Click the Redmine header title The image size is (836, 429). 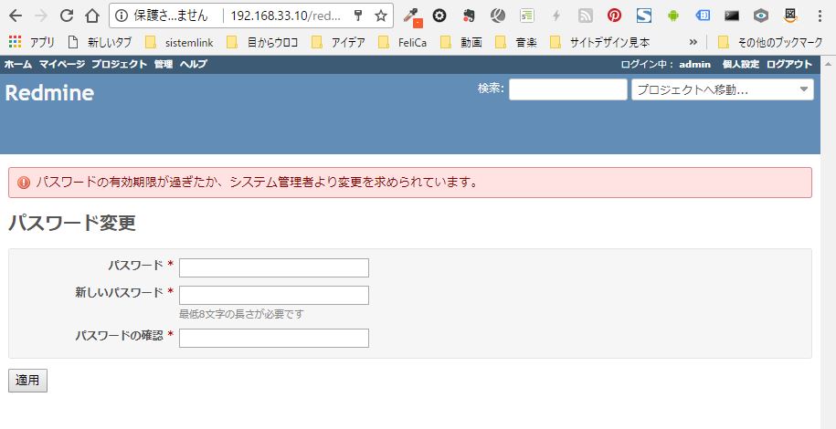(49, 93)
